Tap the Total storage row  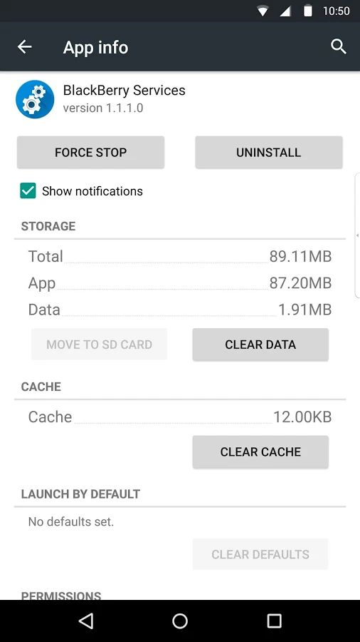180,256
